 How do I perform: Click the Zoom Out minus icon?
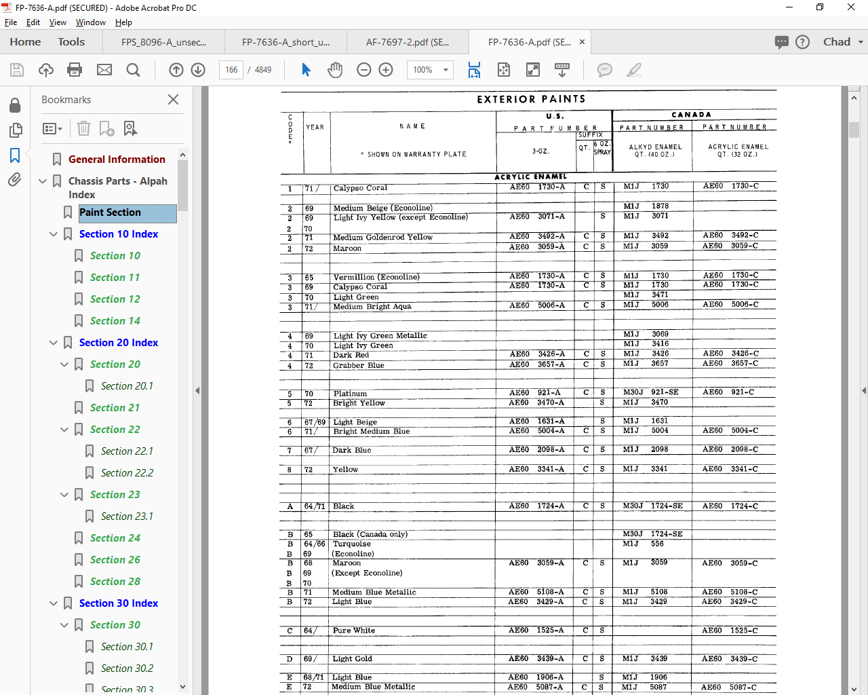point(364,70)
